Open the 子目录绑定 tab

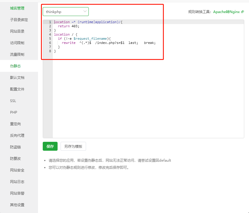tap(19, 20)
